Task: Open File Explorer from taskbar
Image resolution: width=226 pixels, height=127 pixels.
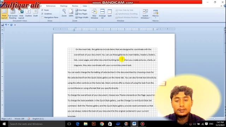Action: (85, 124)
